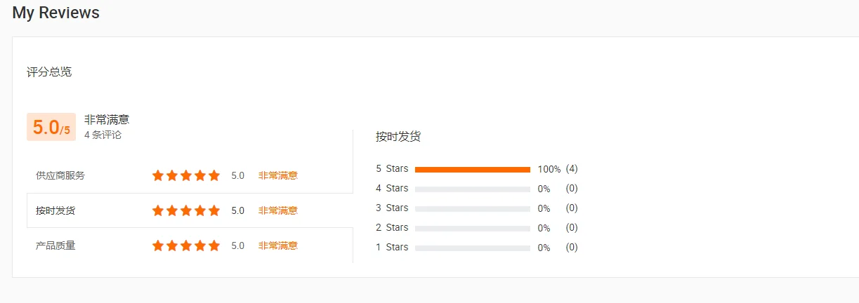Click the 100% (4) count for 5 Stars
The image size is (859, 303).
pyautogui.click(x=558, y=169)
